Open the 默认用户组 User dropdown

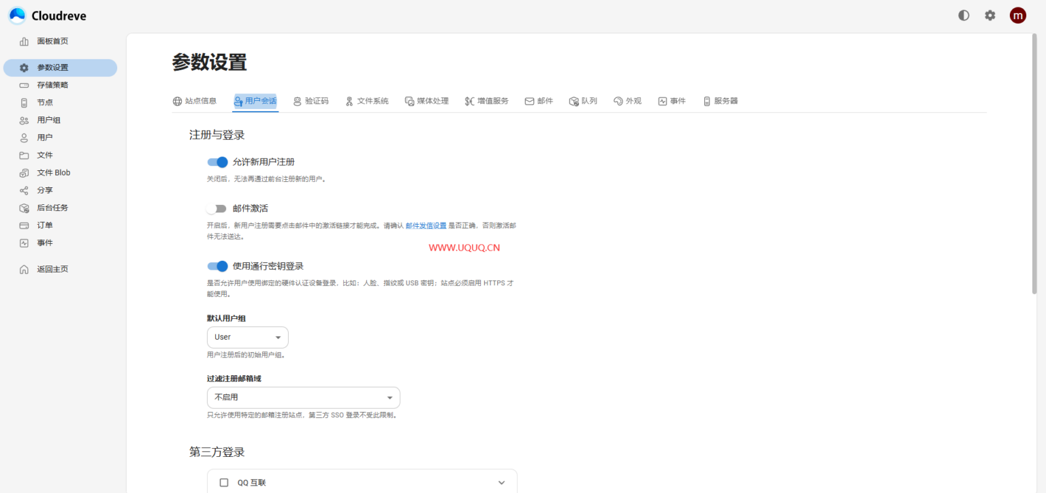248,337
